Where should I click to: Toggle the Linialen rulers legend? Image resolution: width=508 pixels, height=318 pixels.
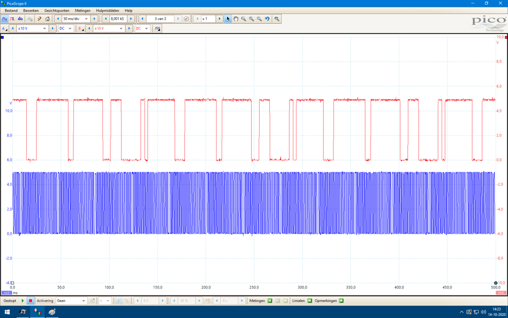tap(309, 301)
